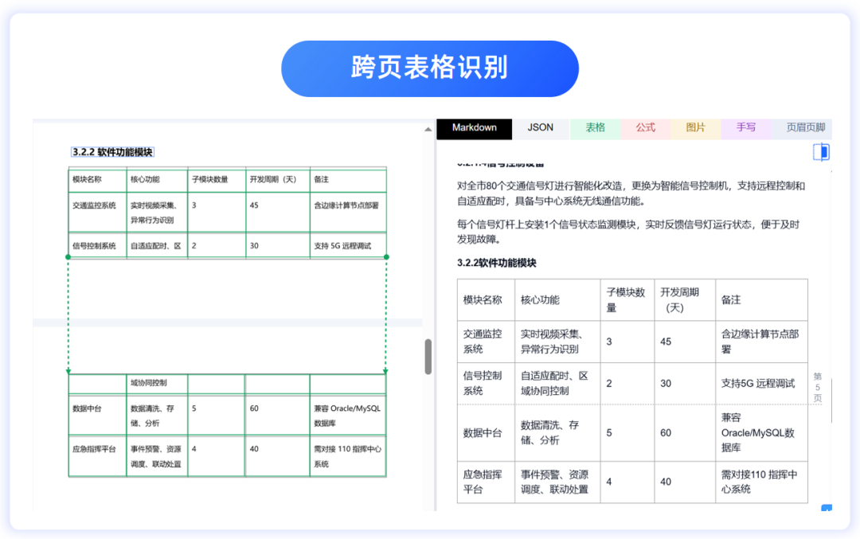Switch to the Markdown tab
This screenshot has height=539, width=860.
coord(474,127)
